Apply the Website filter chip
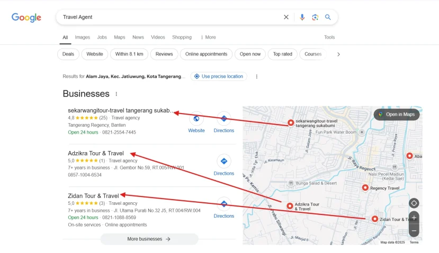Image resolution: width=439 pixels, height=253 pixels. pos(95,54)
